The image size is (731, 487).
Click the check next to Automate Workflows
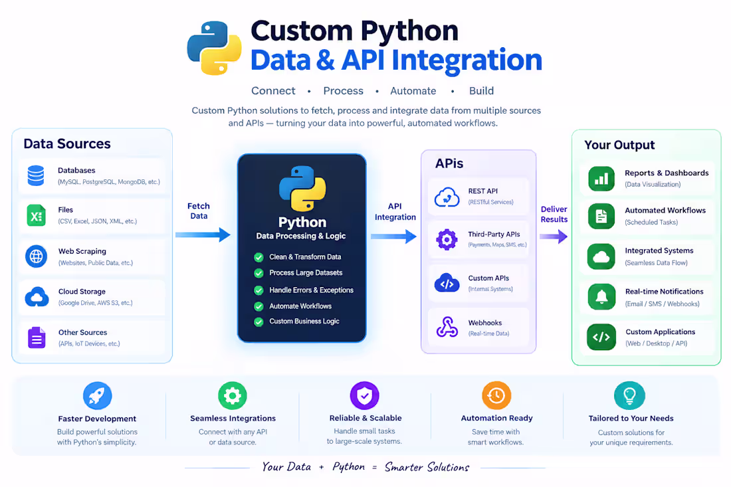(259, 307)
